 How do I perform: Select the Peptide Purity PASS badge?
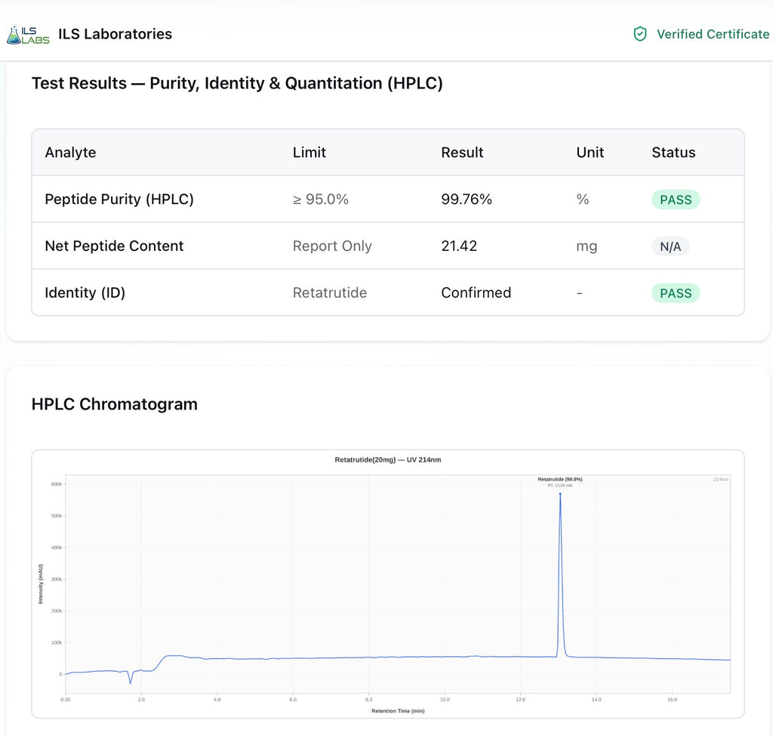point(676,199)
